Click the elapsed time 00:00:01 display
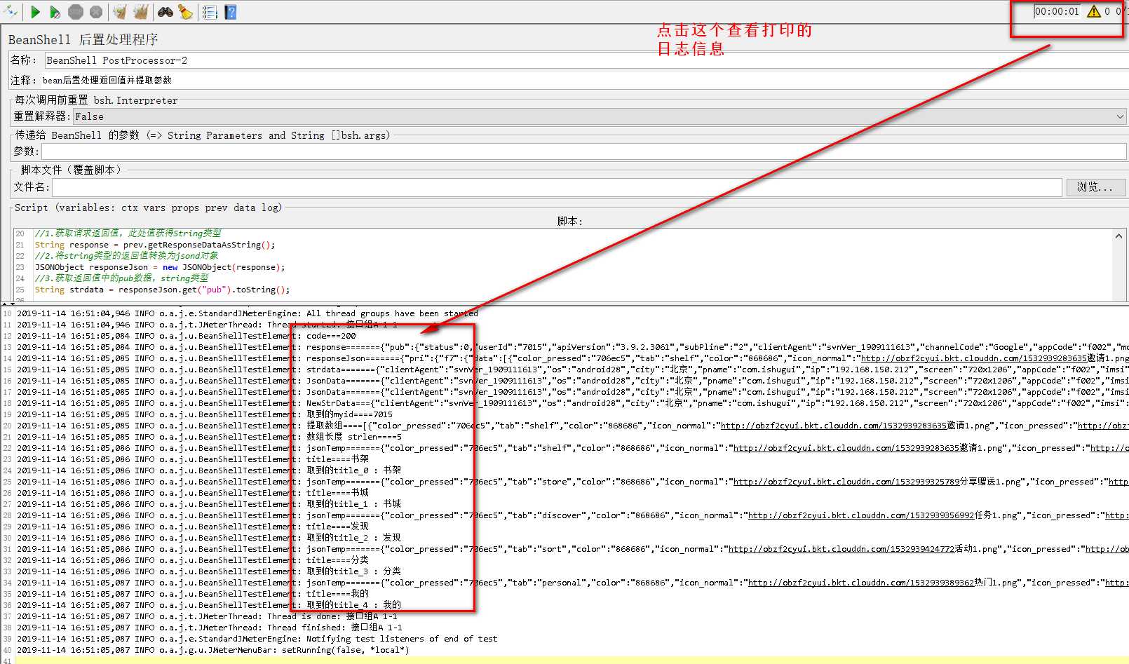Image resolution: width=1129 pixels, height=664 pixels. tap(1057, 11)
